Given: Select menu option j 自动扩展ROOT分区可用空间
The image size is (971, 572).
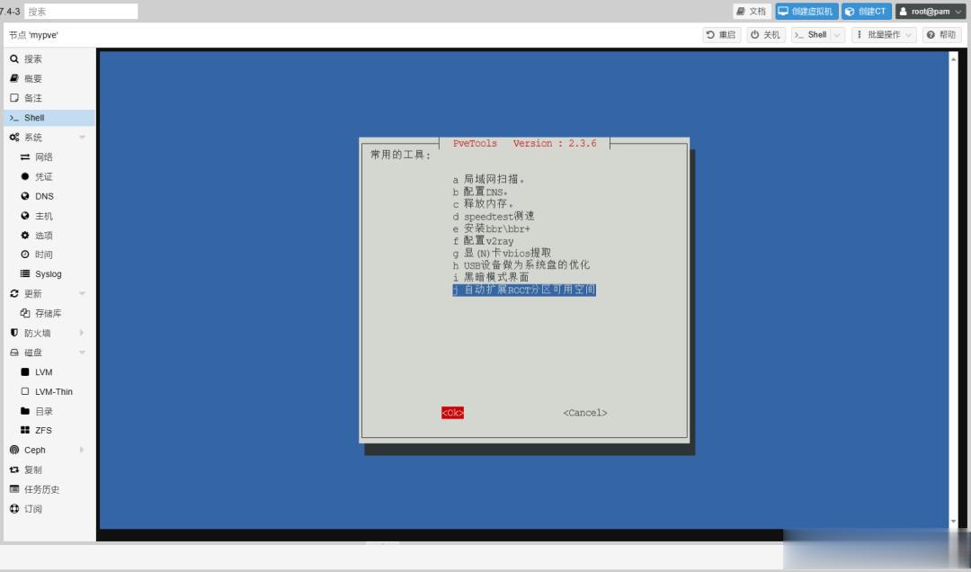Looking at the screenshot, I should [x=524, y=290].
